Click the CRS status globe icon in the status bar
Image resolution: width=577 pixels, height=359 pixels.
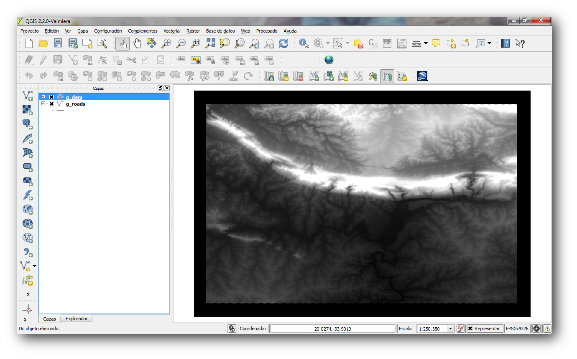click(x=536, y=329)
